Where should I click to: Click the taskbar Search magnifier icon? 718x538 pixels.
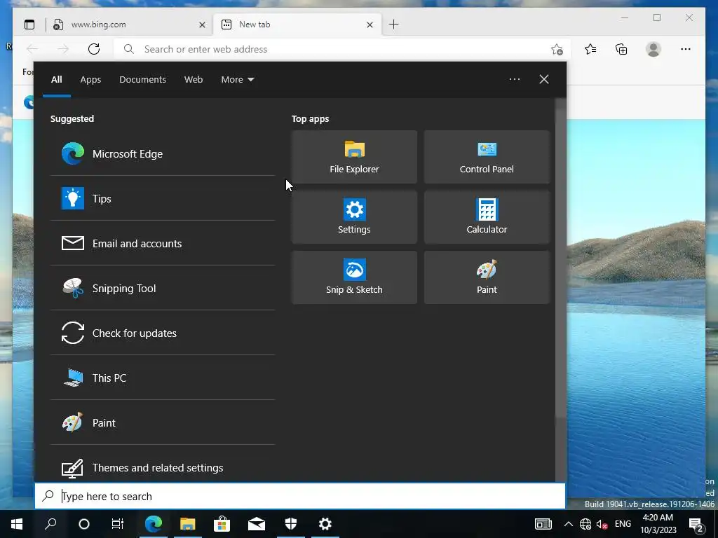pyautogui.click(x=50, y=524)
